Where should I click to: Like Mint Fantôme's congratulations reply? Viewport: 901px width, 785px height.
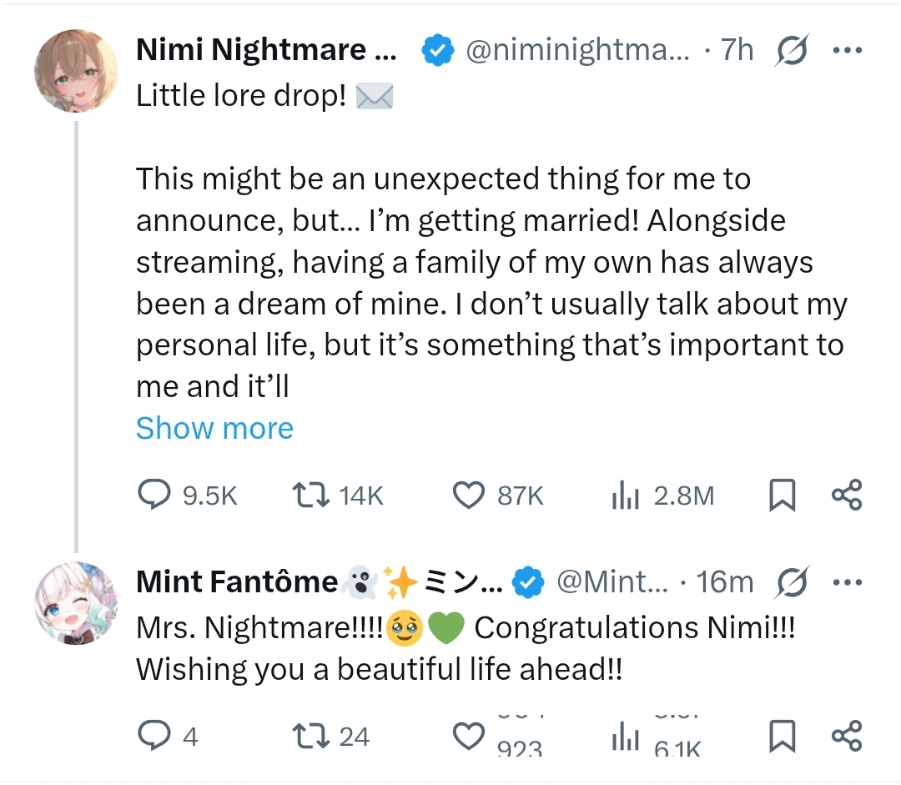click(469, 737)
